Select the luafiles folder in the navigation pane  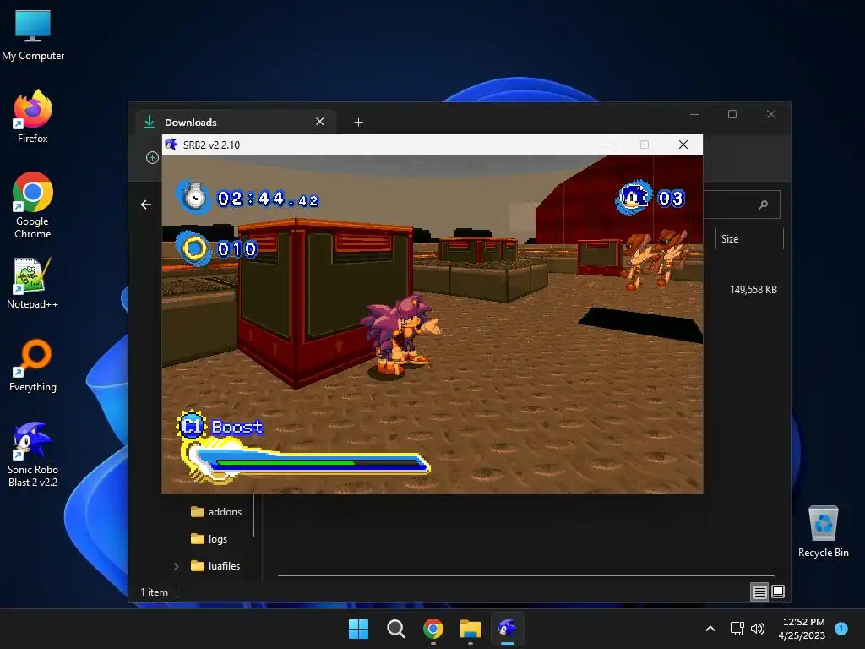tap(215, 565)
